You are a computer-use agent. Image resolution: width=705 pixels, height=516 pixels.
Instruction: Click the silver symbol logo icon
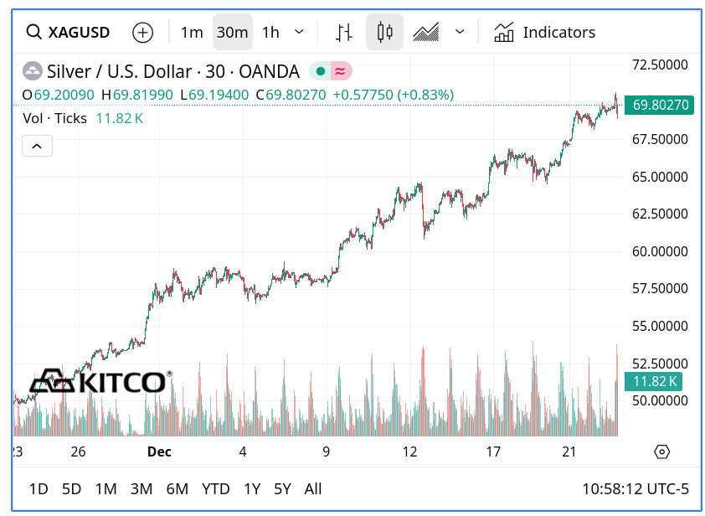33,71
